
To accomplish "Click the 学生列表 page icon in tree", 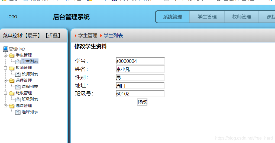I will [18, 61].
